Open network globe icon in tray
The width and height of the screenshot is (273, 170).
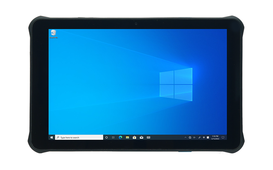pyautogui.click(x=190, y=137)
